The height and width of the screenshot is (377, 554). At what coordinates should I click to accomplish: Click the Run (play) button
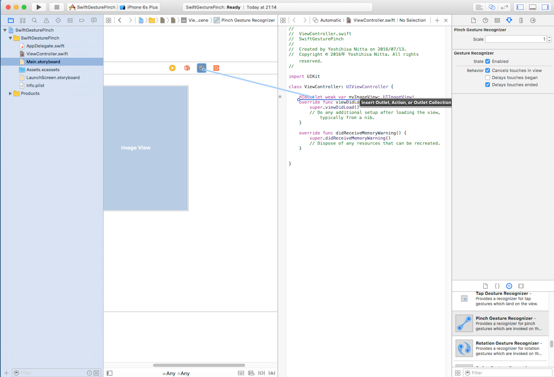tap(39, 7)
